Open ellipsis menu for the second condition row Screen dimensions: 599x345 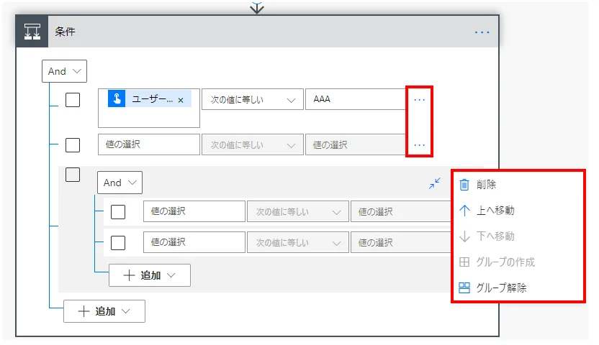(419, 145)
